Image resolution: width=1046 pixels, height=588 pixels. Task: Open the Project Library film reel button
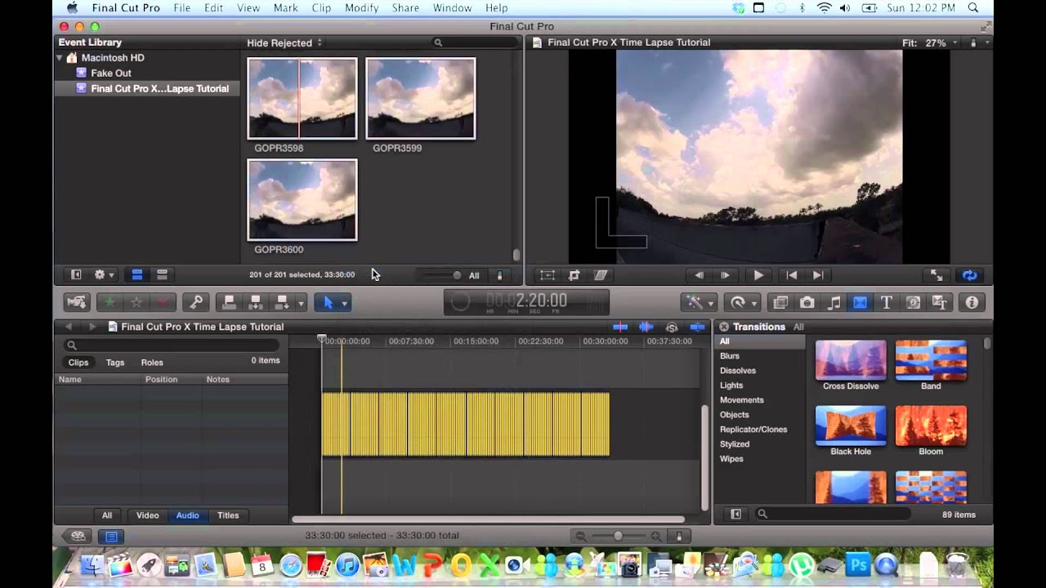pyautogui.click(x=78, y=537)
